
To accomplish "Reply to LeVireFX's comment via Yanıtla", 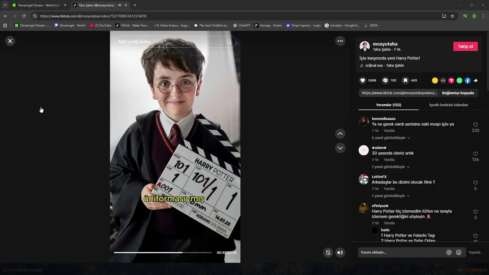I will (x=389, y=189).
